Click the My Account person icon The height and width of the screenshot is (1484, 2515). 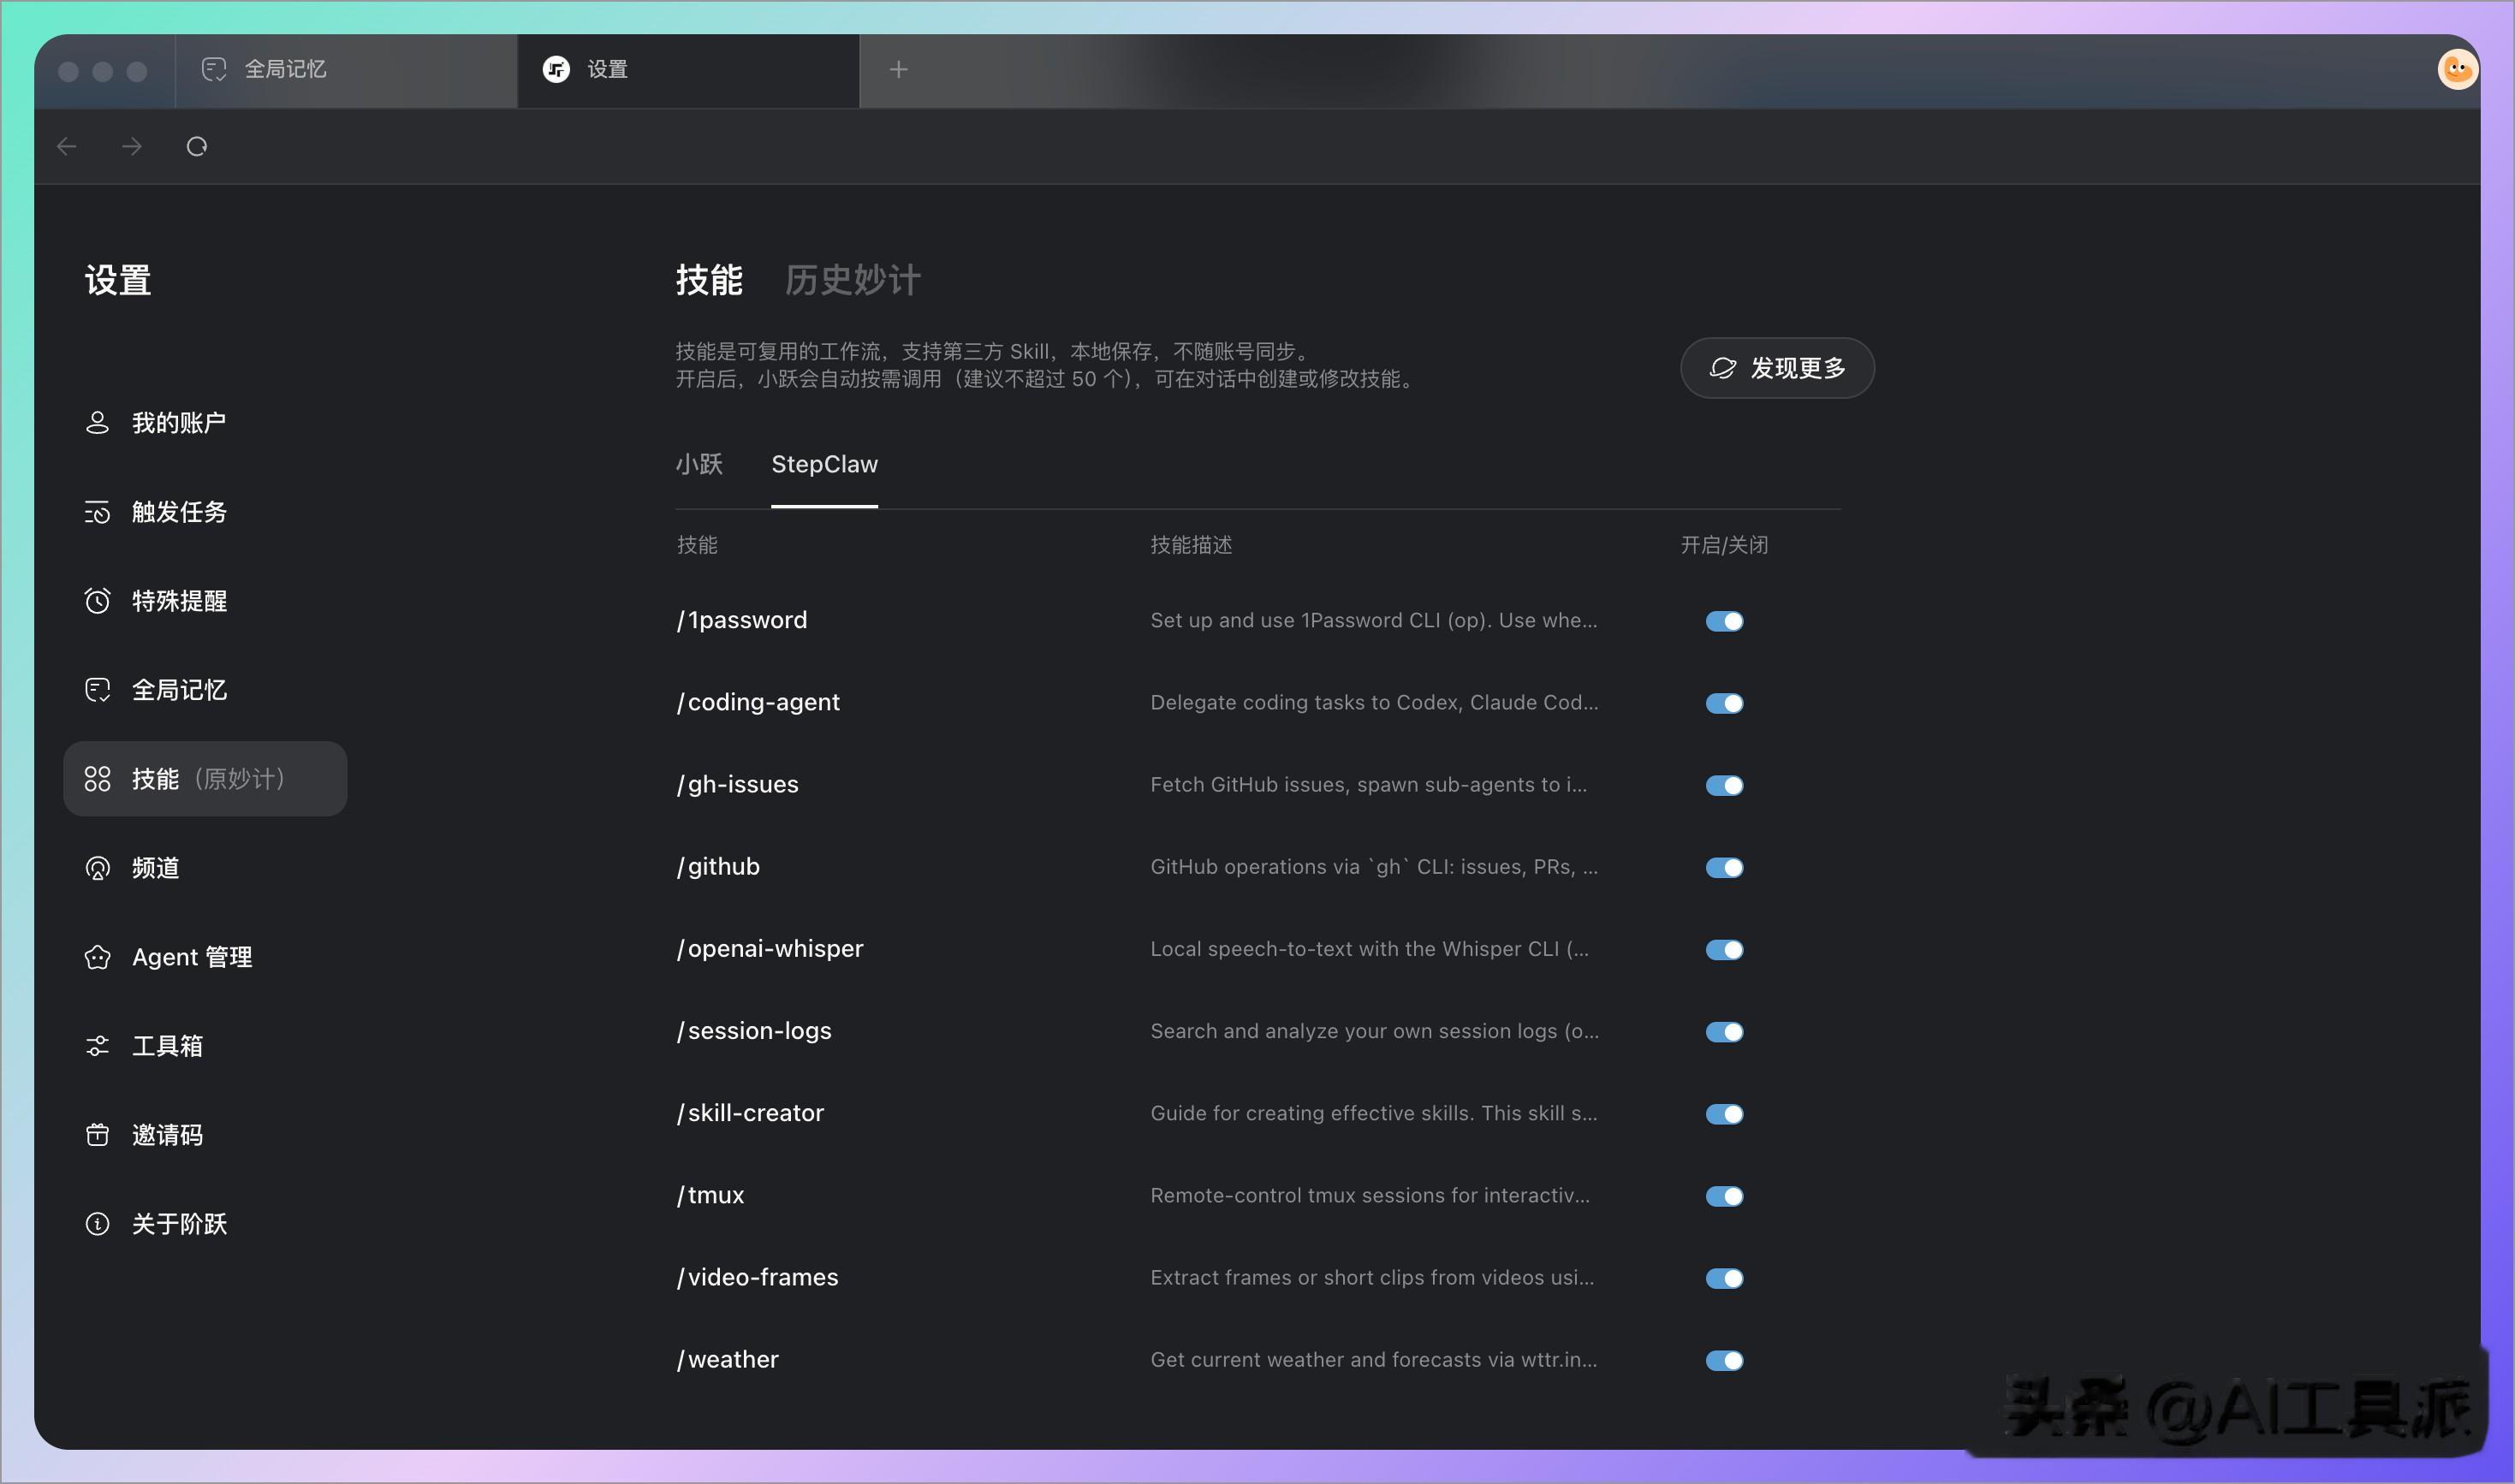97,423
